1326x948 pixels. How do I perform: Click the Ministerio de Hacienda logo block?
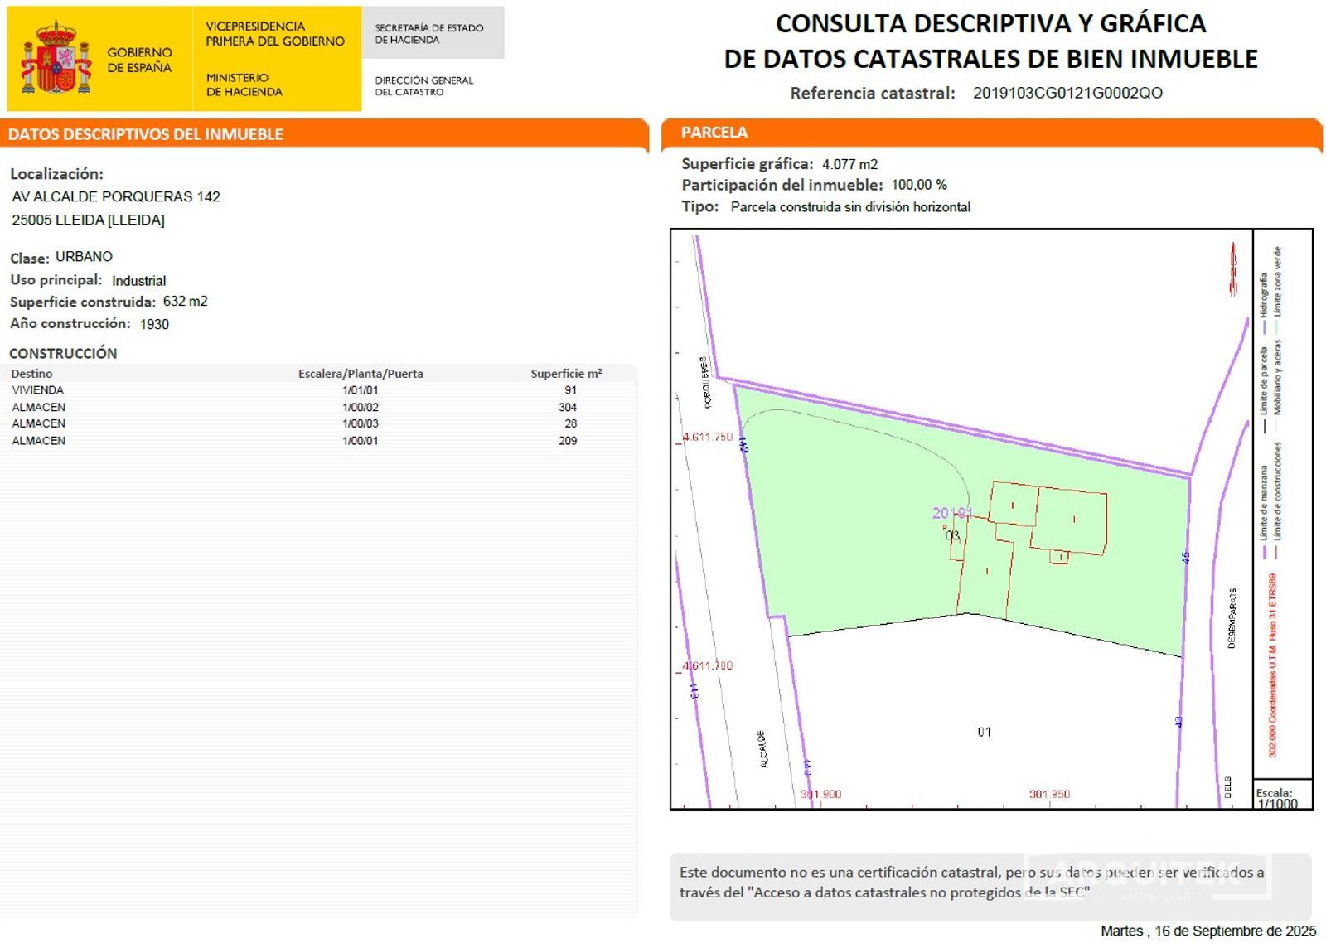tap(276, 59)
